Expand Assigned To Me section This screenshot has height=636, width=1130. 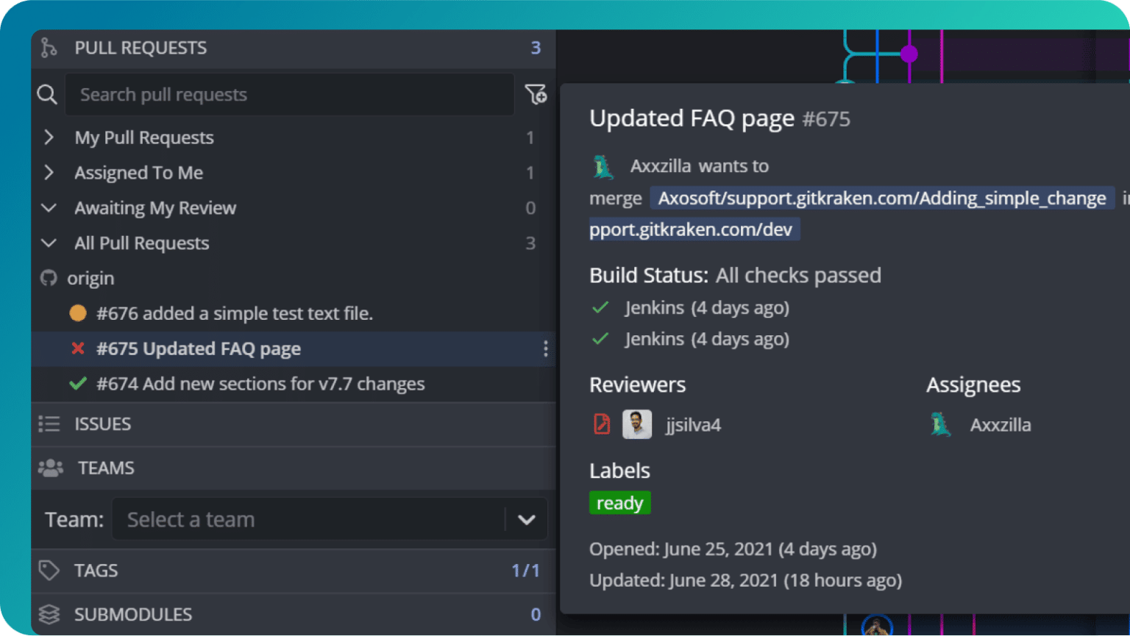[x=49, y=173]
